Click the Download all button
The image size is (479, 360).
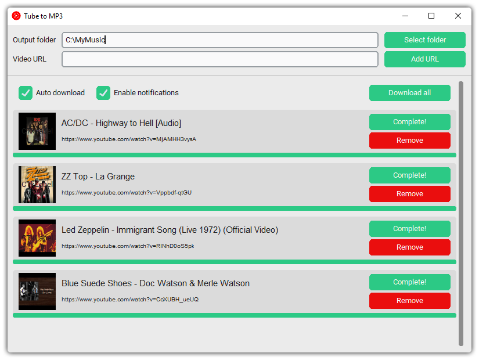(x=410, y=92)
